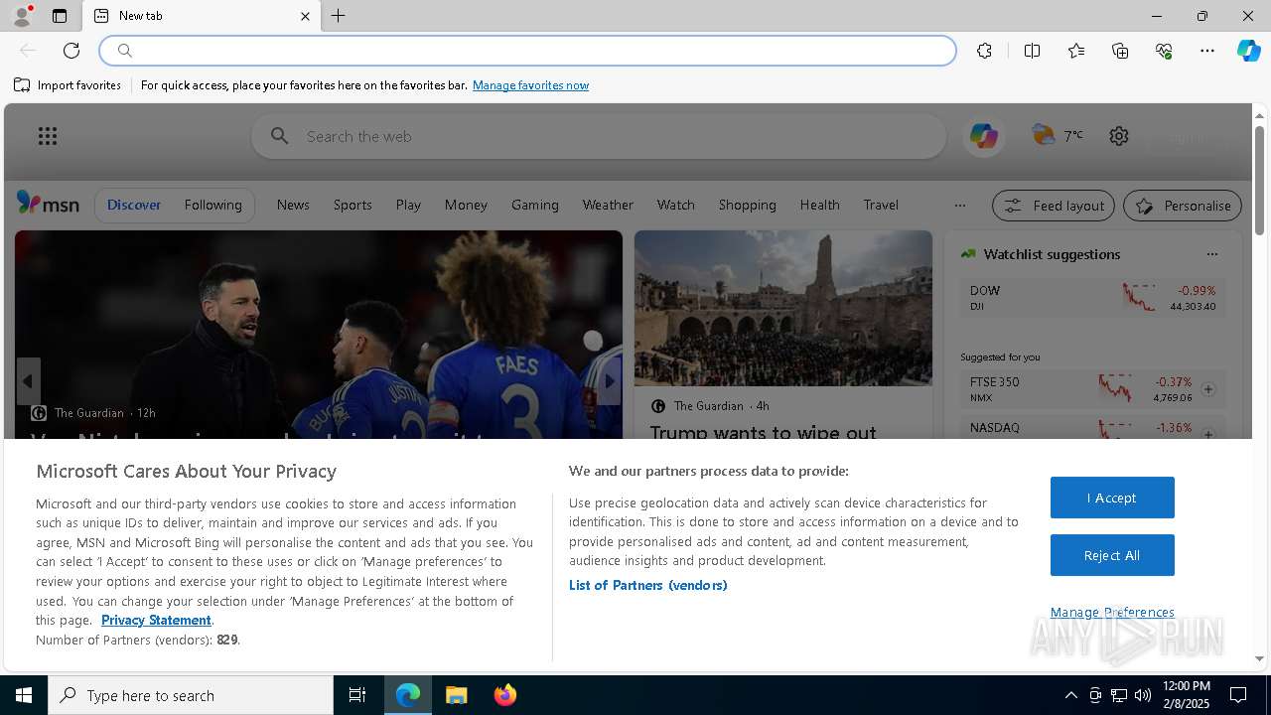The width and height of the screenshot is (1271, 715).
Task: Open the DOW stock row
Action: (x=1093, y=298)
